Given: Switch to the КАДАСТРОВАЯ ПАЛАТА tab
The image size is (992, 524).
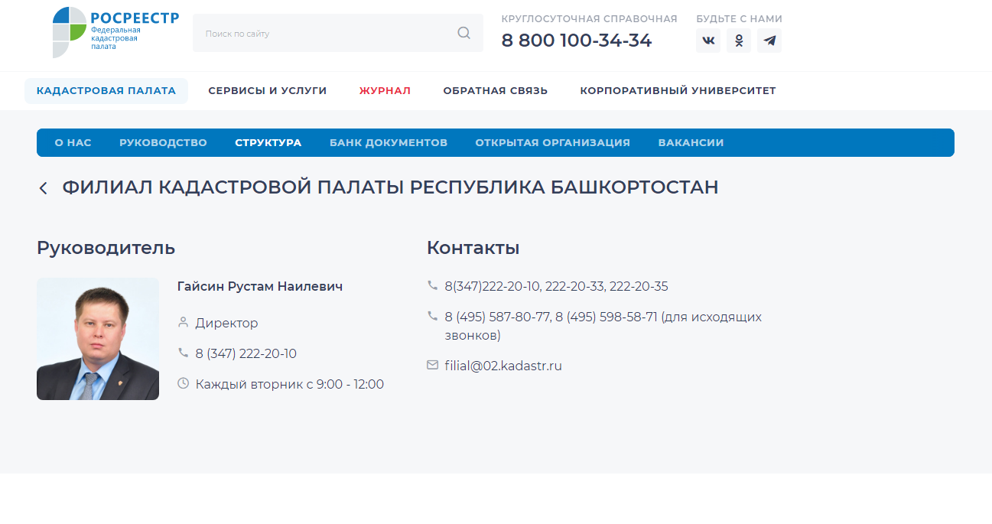Looking at the screenshot, I should click(106, 90).
